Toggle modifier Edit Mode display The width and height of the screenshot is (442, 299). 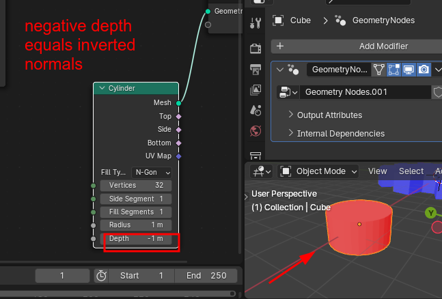[x=394, y=70]
